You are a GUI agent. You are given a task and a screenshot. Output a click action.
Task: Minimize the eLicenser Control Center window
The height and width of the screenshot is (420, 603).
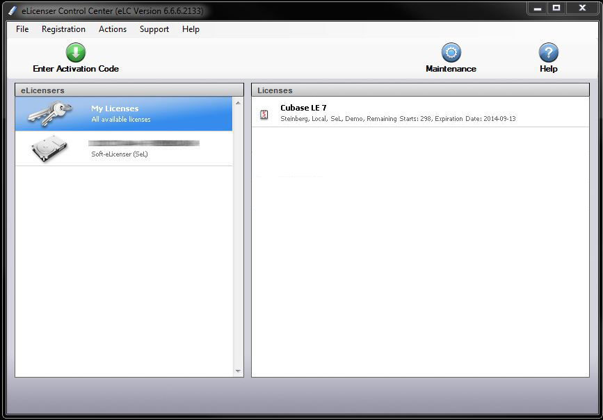[x=538, y=8]
